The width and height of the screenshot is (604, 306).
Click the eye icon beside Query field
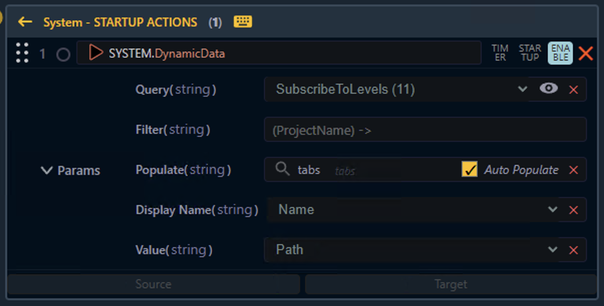pyautogui.click(x=549, y=89)
